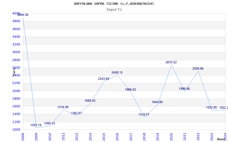Click the Importi subtitle
228x142 pixels.
(x=114, y=10)
